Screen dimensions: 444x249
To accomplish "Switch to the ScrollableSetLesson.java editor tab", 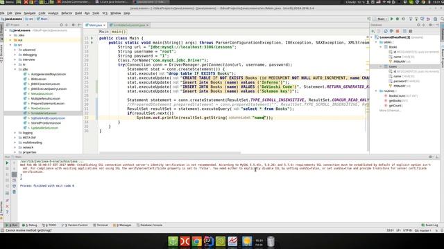I will (x=129, y=25).
